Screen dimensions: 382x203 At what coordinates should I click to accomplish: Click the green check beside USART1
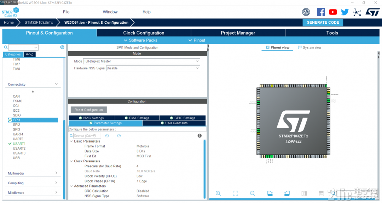coord(10,144)
